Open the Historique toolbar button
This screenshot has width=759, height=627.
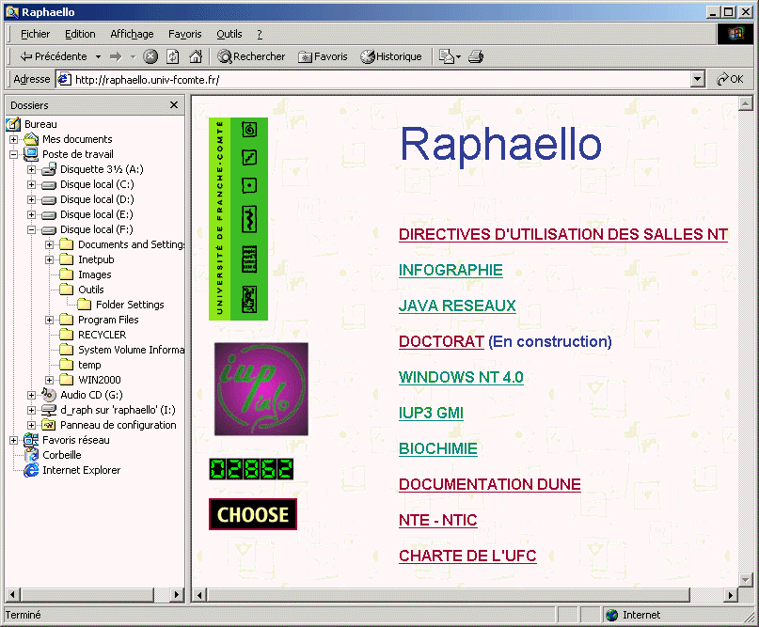391,56
